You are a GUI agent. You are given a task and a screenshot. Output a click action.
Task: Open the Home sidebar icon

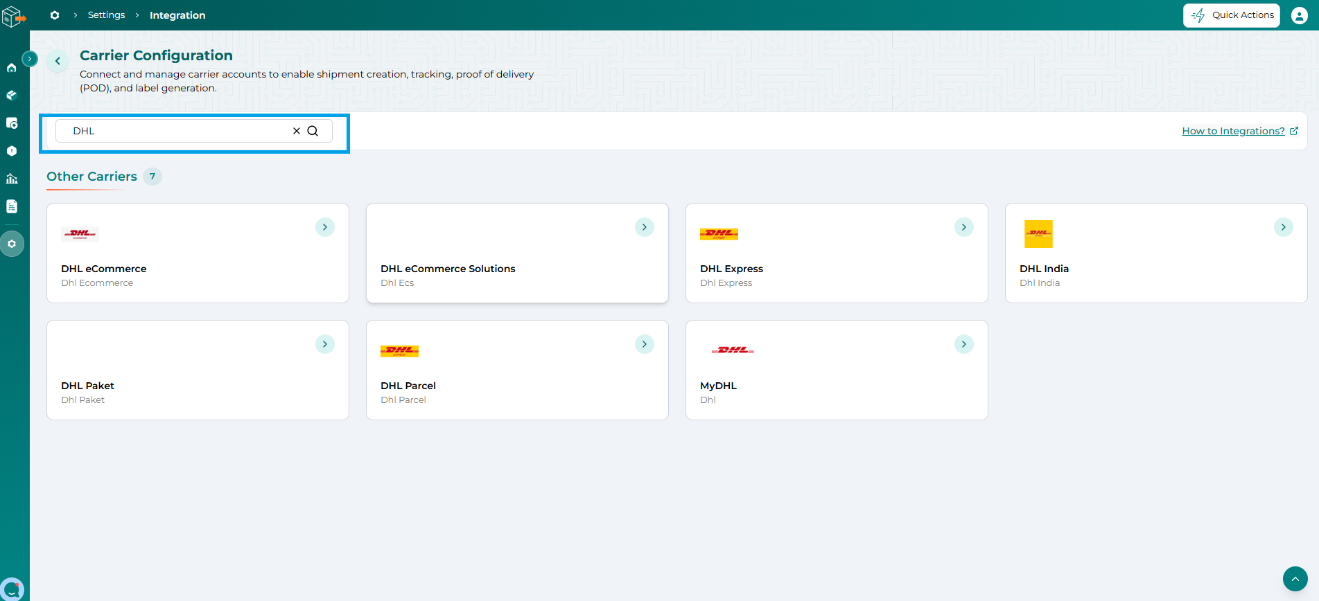(x=12, y=68)
